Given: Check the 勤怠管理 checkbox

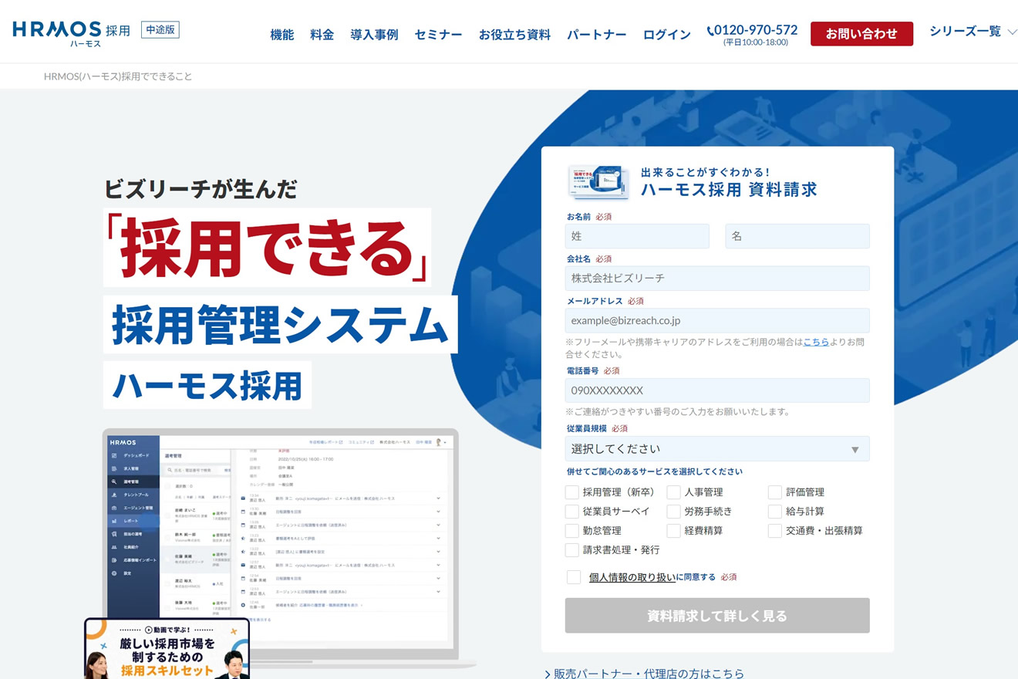Looking at the screenshot, I should [572, 531].
